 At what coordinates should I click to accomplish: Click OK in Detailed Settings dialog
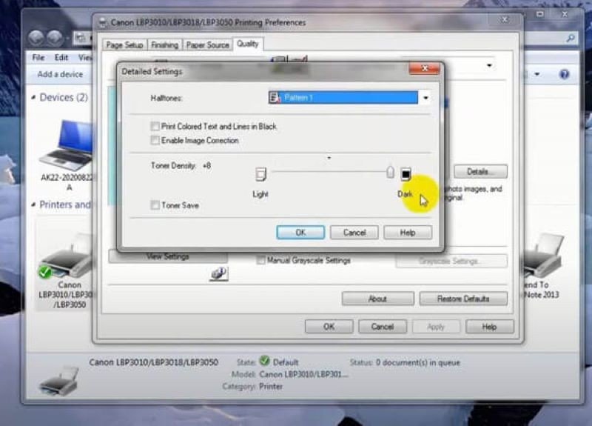point(300,233)
